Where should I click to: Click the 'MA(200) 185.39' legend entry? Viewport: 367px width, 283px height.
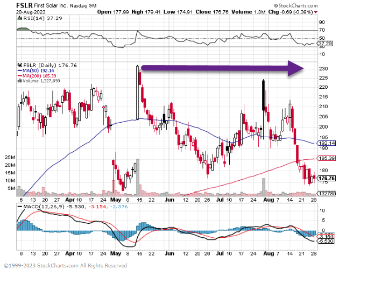[37, 76]
